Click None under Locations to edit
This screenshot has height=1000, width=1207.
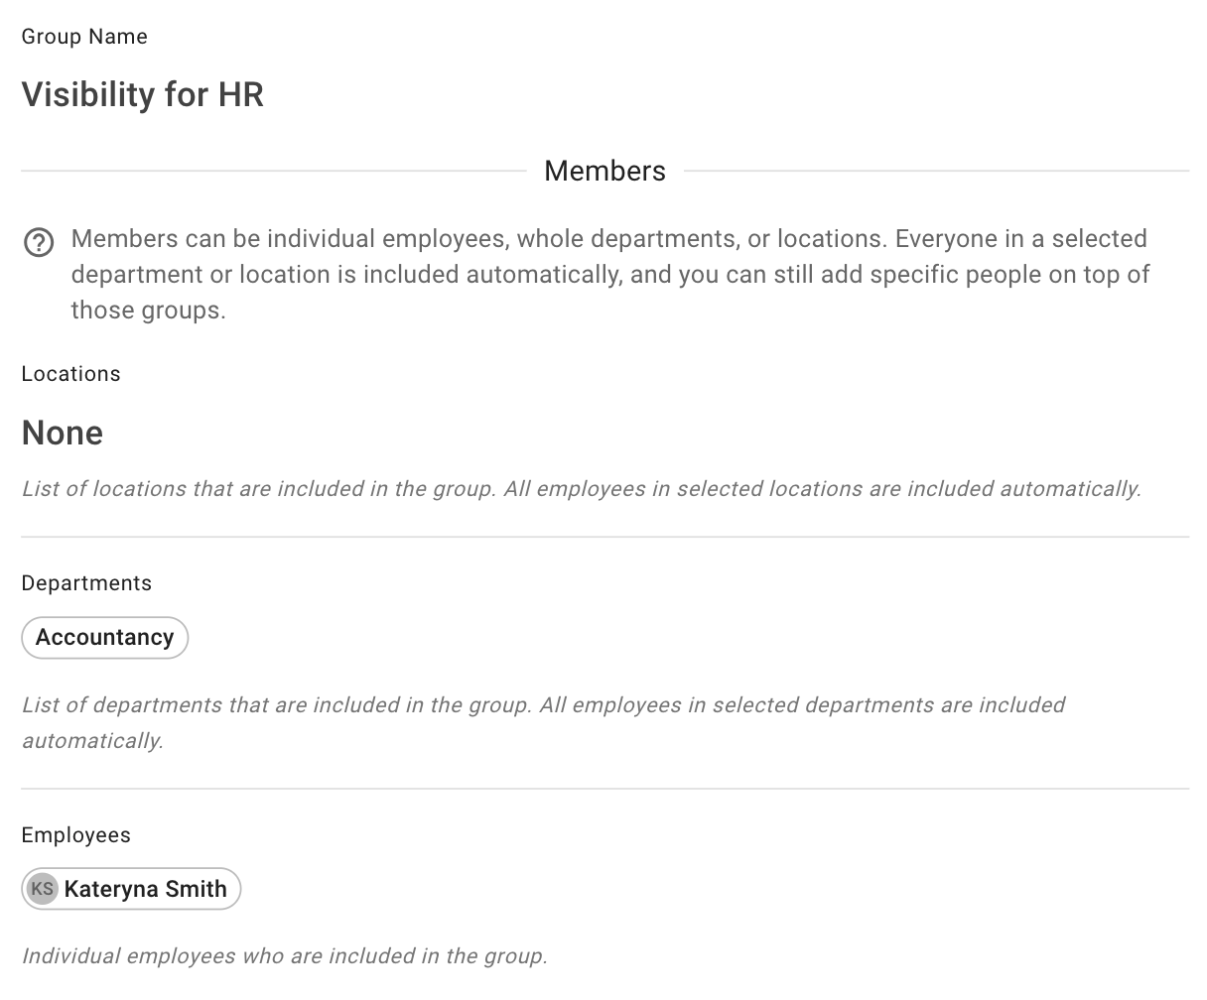62,433
